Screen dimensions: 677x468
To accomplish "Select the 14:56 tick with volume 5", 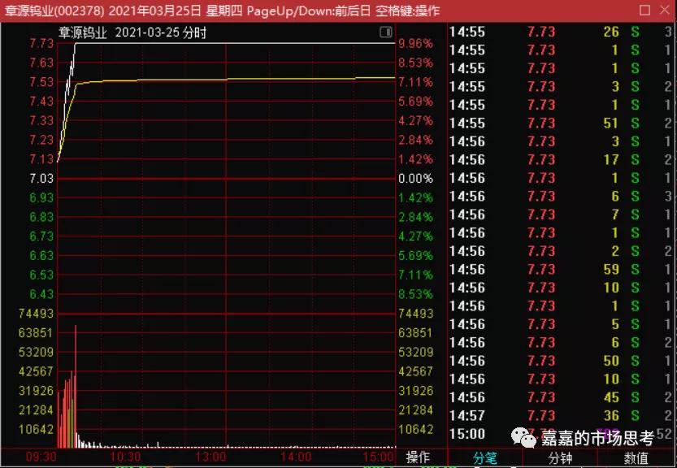I will coord(562,324).
